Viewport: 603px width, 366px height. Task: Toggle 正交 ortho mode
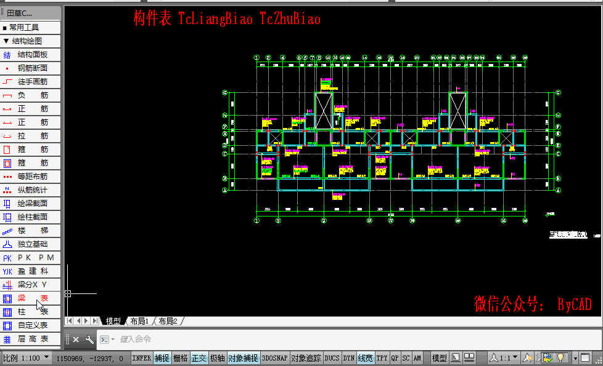[x=199, y=358]
